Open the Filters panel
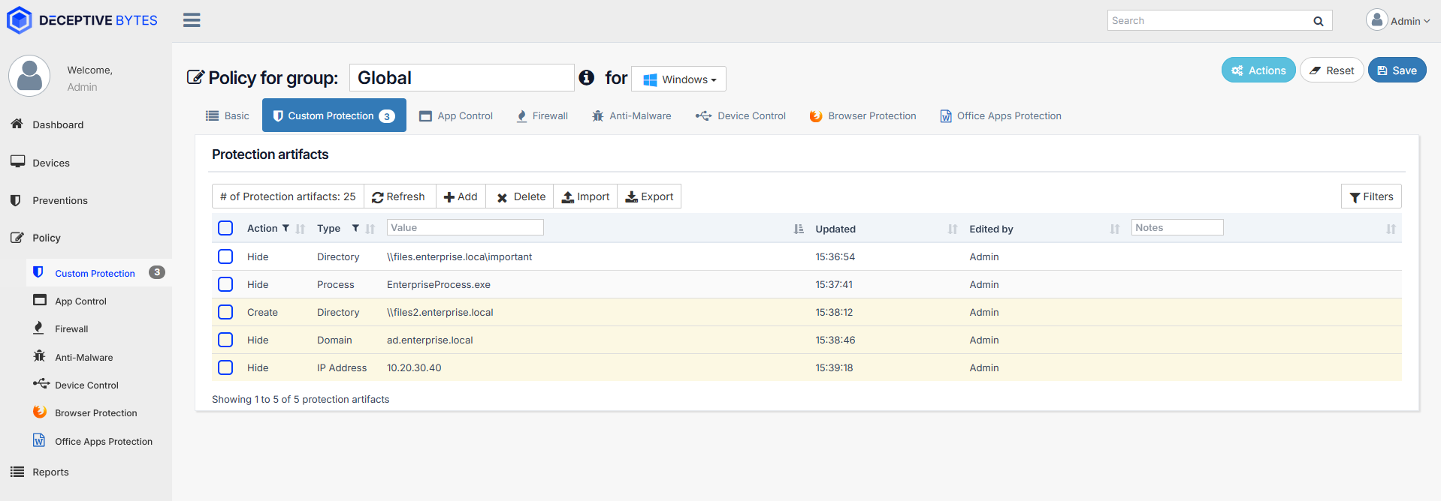Screen dimensions: 1441x501 coord(1371,196)
